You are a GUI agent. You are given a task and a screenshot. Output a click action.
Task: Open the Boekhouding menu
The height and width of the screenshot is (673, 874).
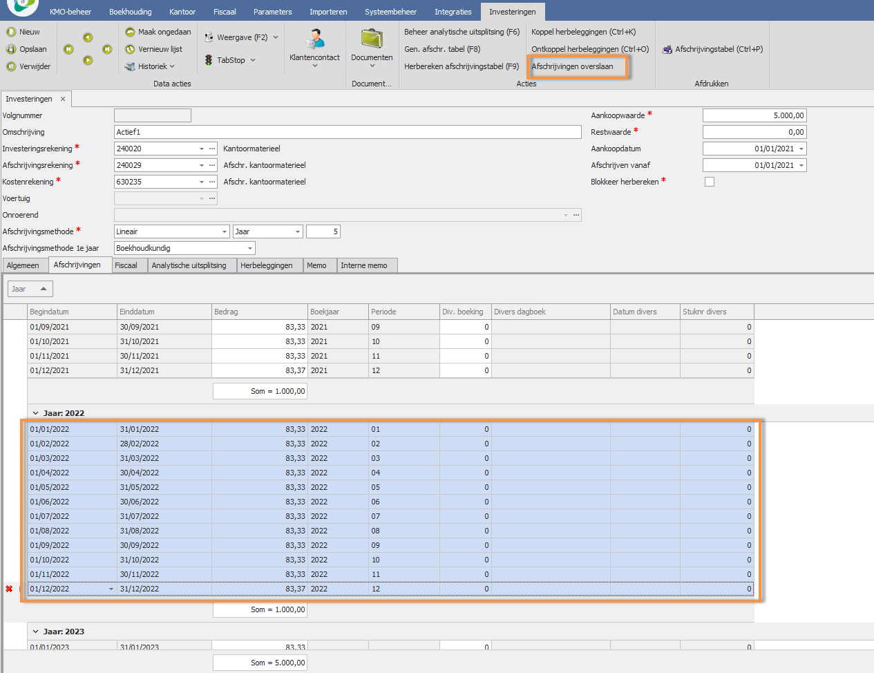click(x=130, y=12)
